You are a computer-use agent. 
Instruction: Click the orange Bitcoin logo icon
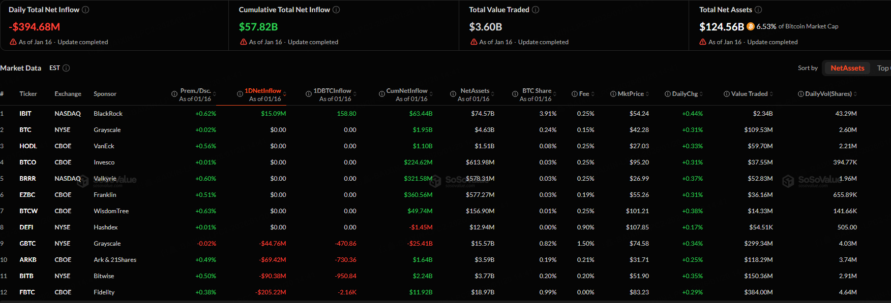pos(750,26)
